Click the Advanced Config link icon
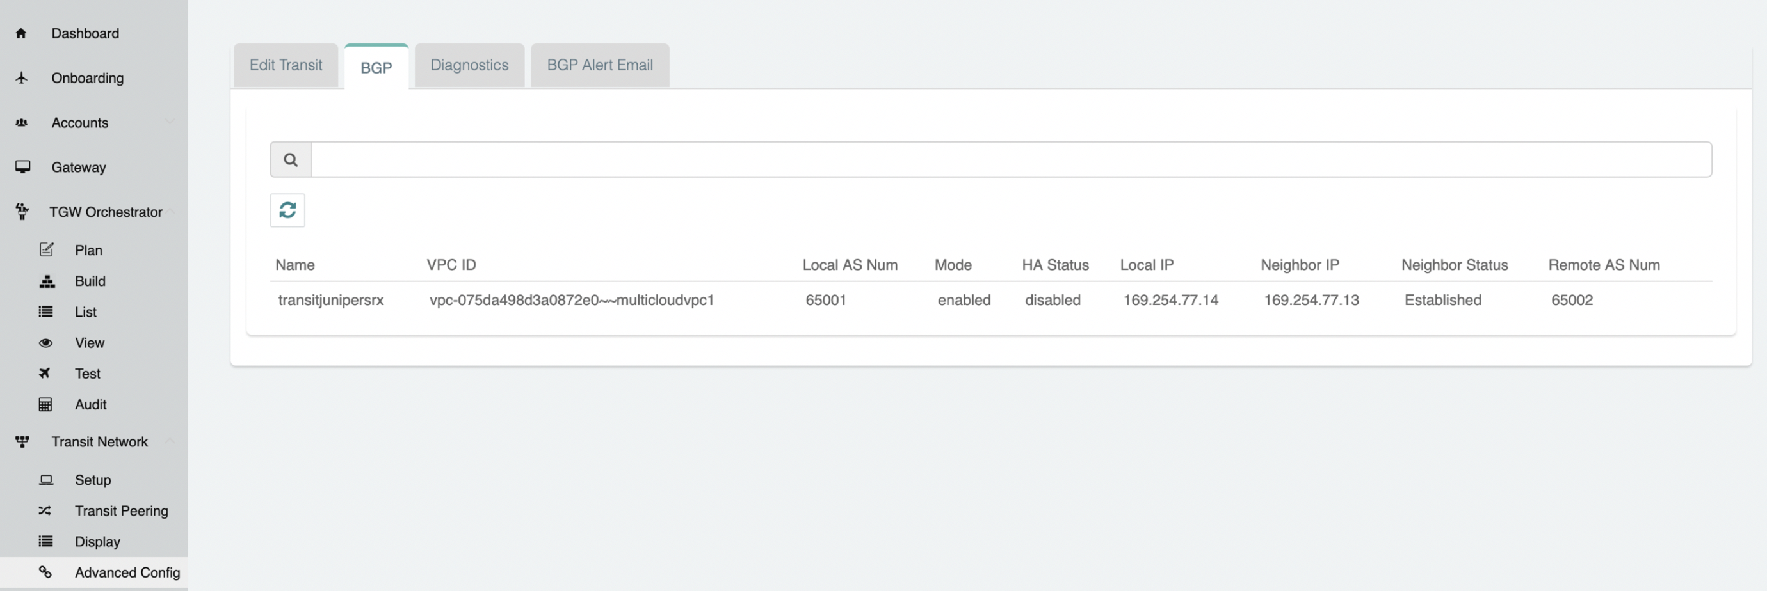The image size is (1767, 591). [45, 572]
